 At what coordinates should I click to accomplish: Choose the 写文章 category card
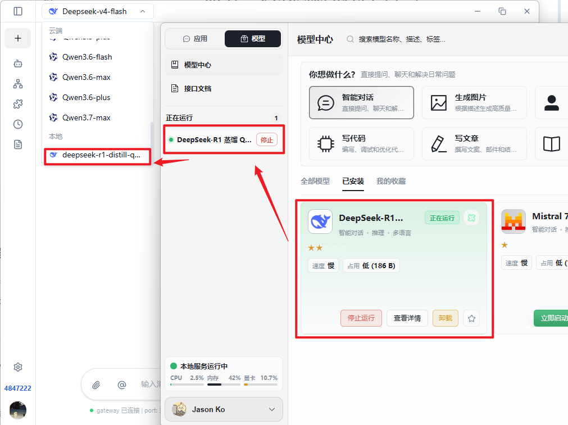click(x=474, y=143)
